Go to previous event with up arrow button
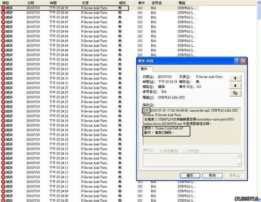 tap(235, 78)
